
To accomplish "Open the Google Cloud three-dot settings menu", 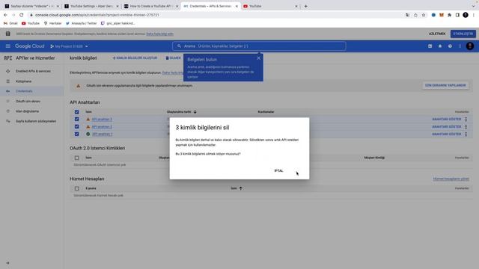I will coord(460,46).
